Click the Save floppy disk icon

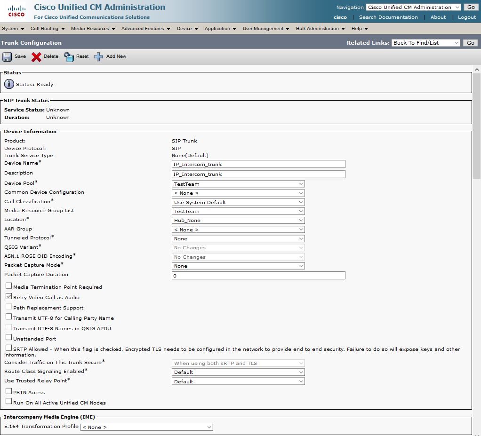coord(7,57)
